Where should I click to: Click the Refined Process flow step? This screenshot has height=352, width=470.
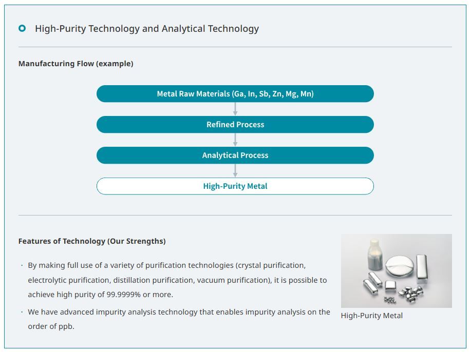tap(235, 125)
